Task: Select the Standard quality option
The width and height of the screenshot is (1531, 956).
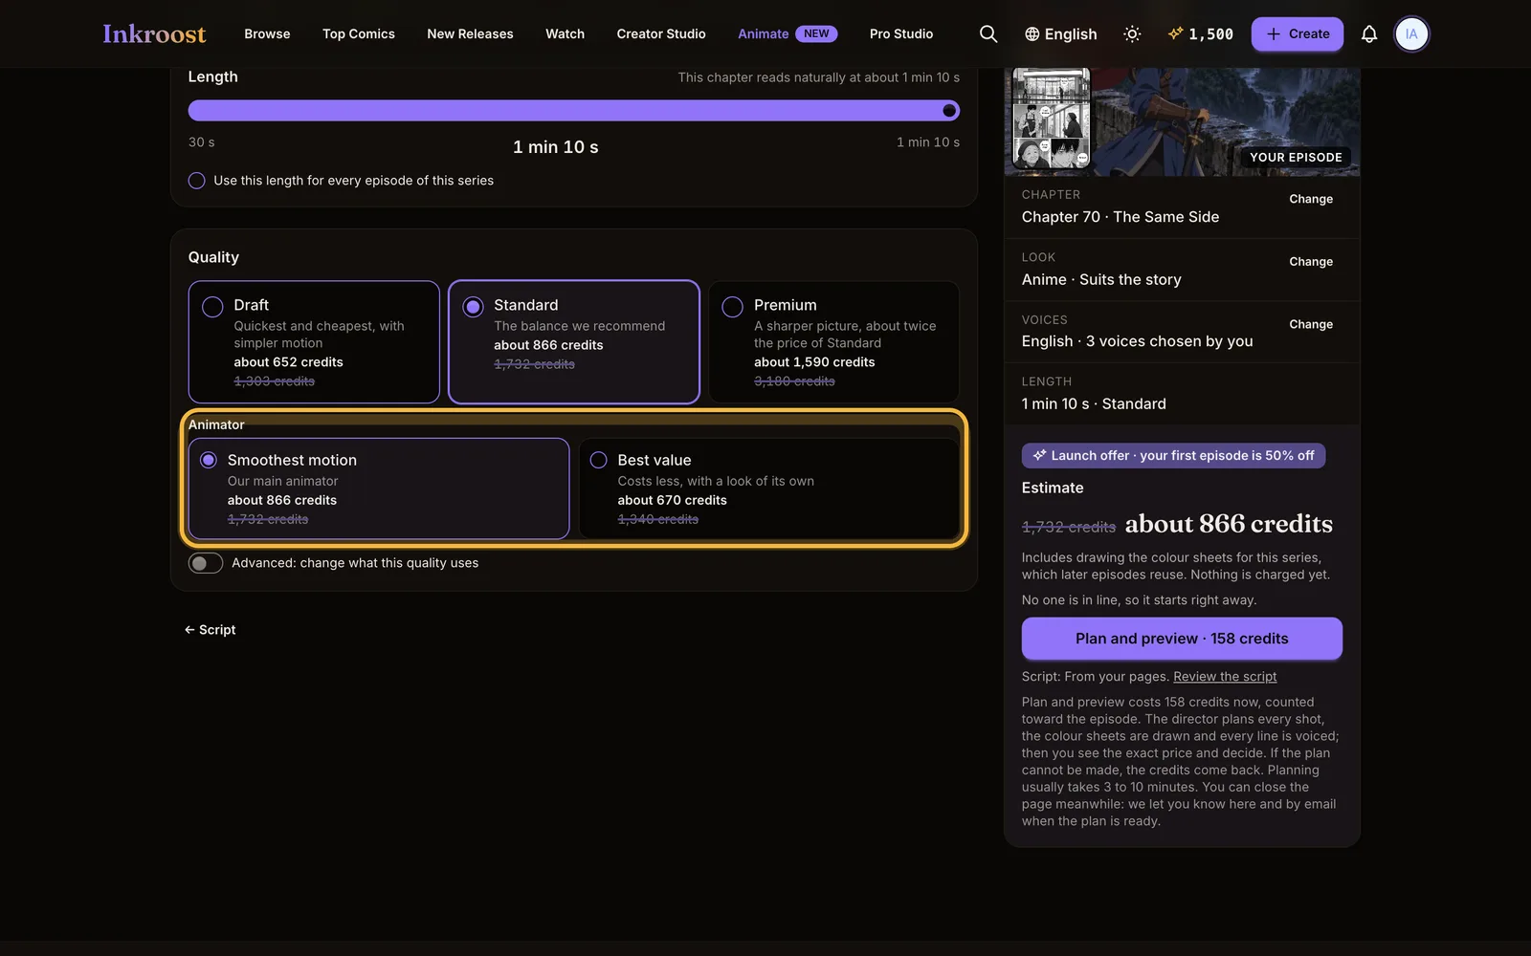Action: click(574, 341)
